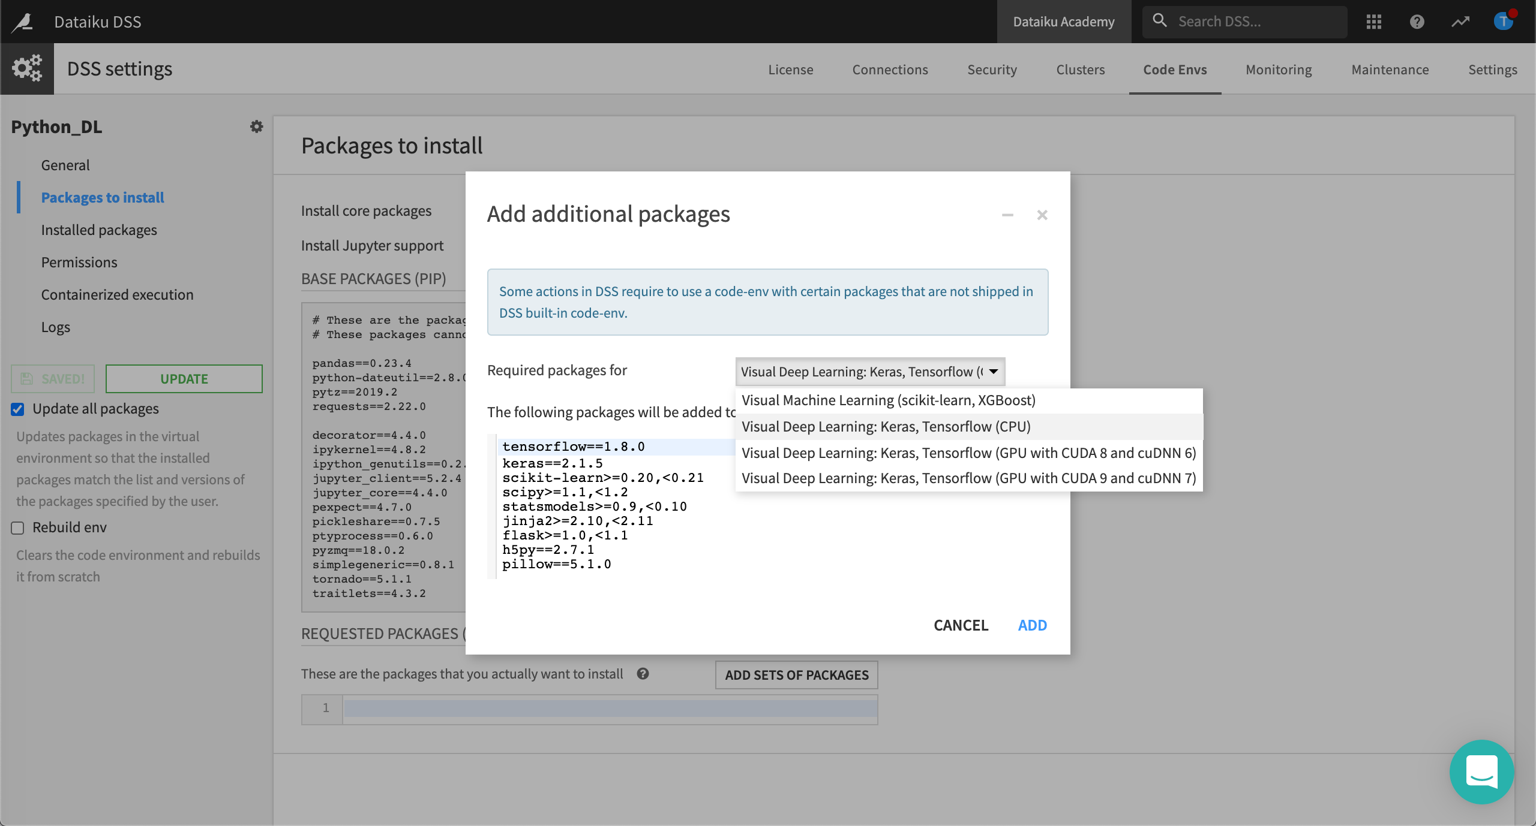Image resolution: width=1536 pixels, height=826 pixels.
Task: Click the keras==2.1.5 line
Action: 552,463
